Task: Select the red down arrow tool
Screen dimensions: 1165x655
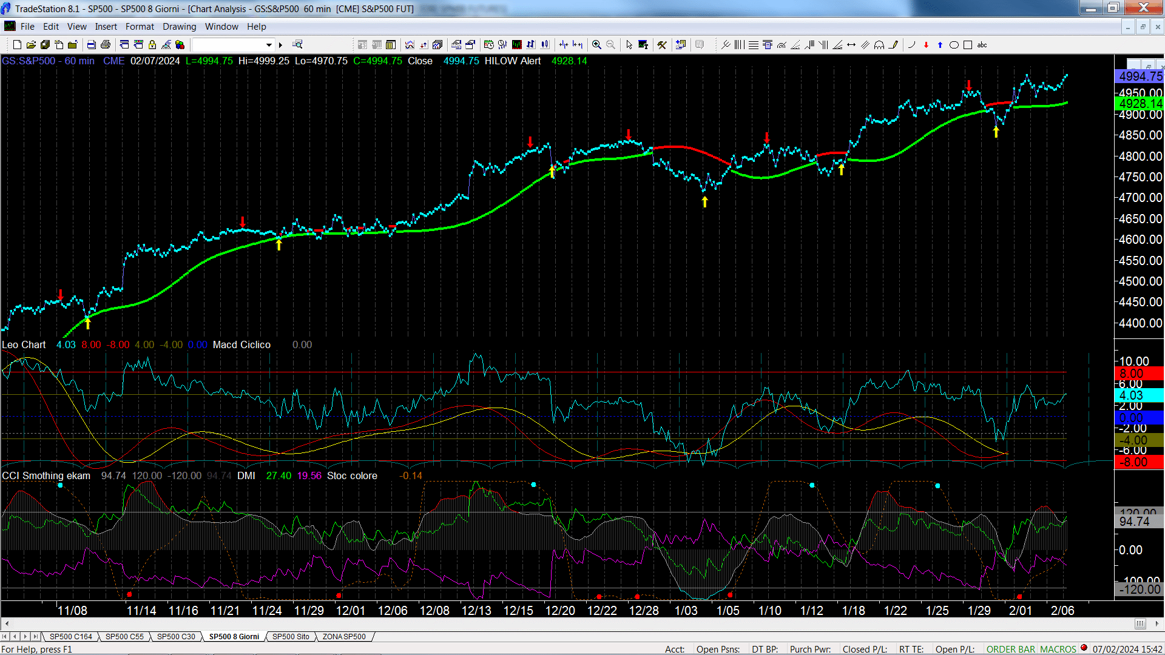Action: [926, 45]
